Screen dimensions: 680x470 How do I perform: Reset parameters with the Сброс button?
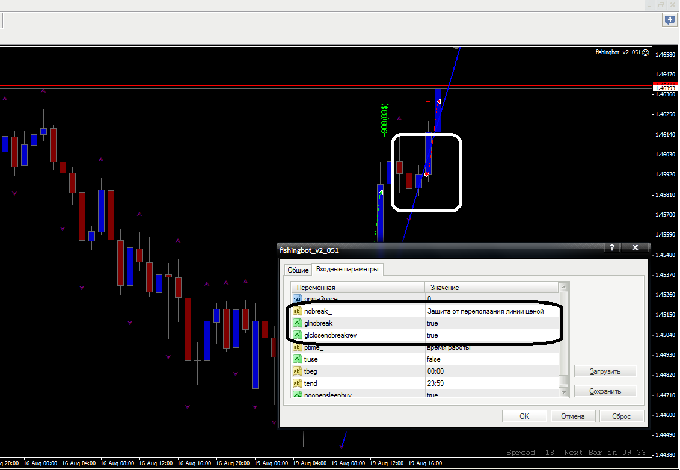[x=622, y=416]
